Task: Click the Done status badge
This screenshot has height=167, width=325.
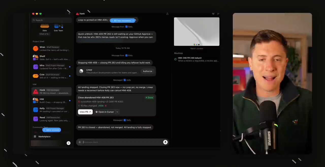Action: pos(149,98)
